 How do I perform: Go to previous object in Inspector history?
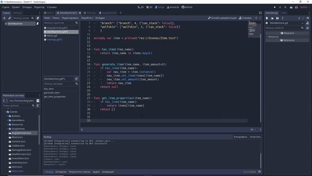pyautogui.click(x=299, y=18)
